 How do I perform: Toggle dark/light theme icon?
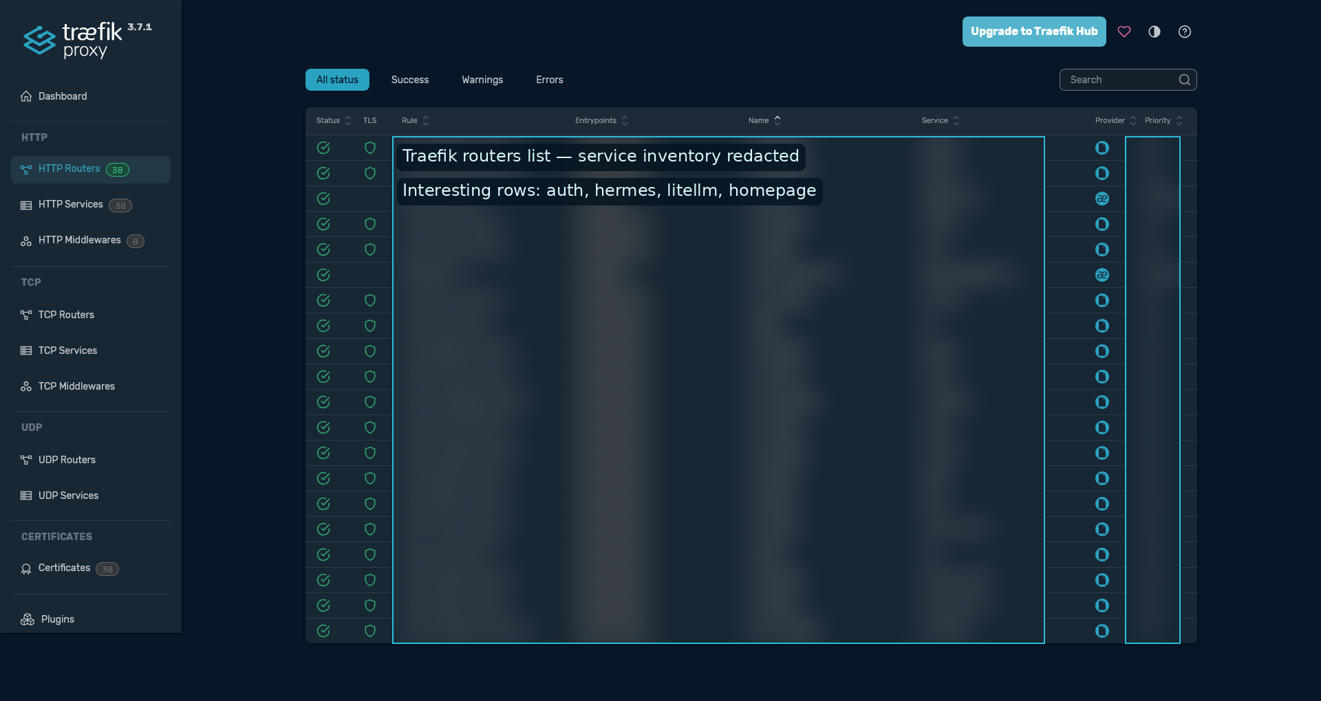[x=1154, y=32]
